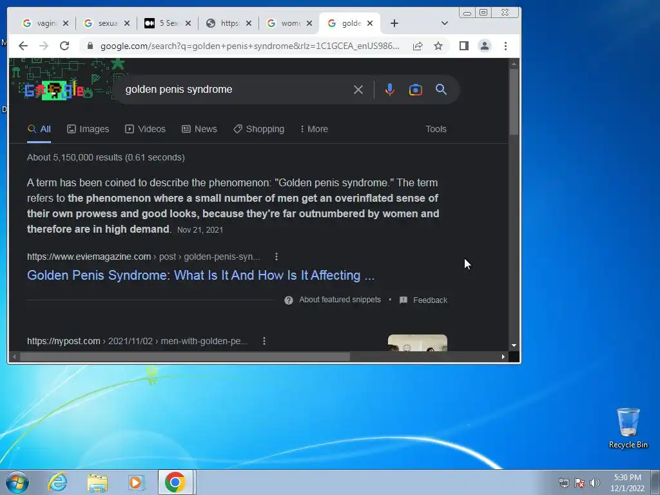This screenshot has height=495, width=660.
Task: Click the scroll left arrow
Action: click(14, 356)
